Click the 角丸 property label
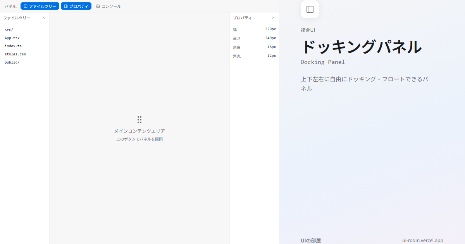The width and height of the screenshot is (465, 244). pyautogui.click(x=237, y=56)
